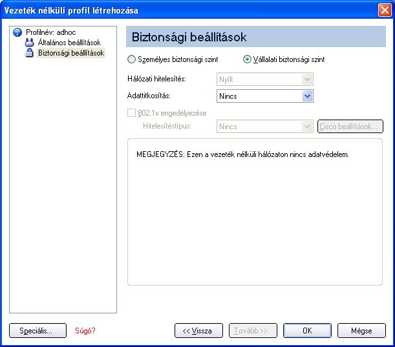
Task: Open the Hálózati hitelesítés dropdown
Action: tap(265, 79)
